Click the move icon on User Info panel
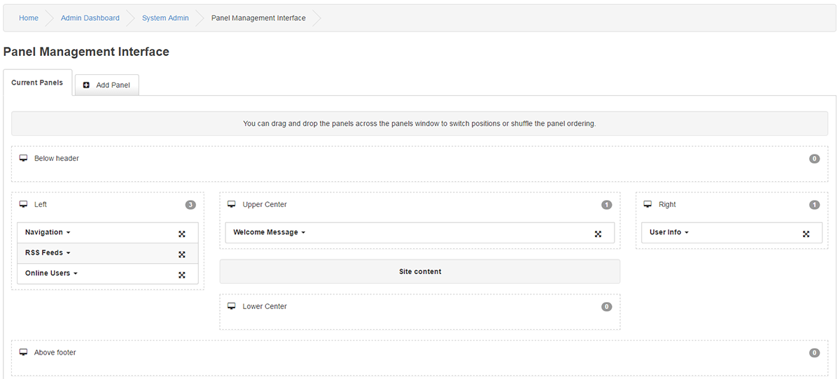840x379 pixels. [x=806, y=234]
